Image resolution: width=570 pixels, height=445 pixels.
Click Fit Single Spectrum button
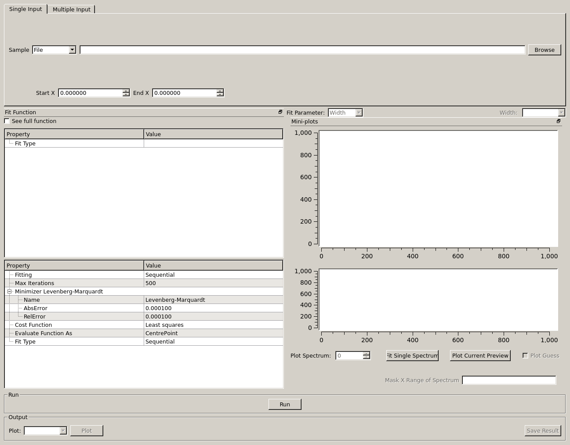coord(412,356)
